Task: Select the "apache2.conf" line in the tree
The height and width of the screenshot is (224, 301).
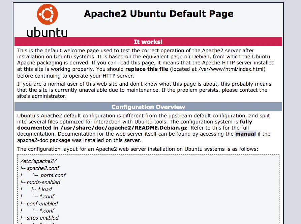Action: (43, 168)
